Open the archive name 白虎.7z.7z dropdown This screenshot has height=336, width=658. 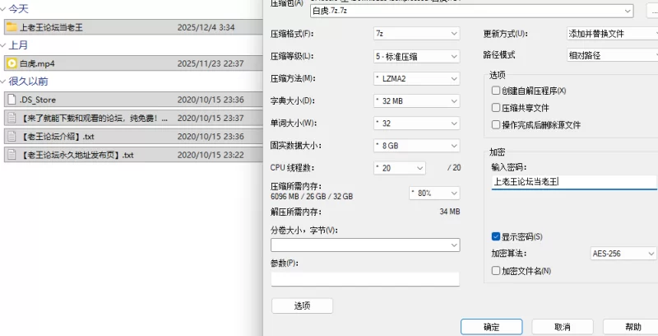(471, 11)
